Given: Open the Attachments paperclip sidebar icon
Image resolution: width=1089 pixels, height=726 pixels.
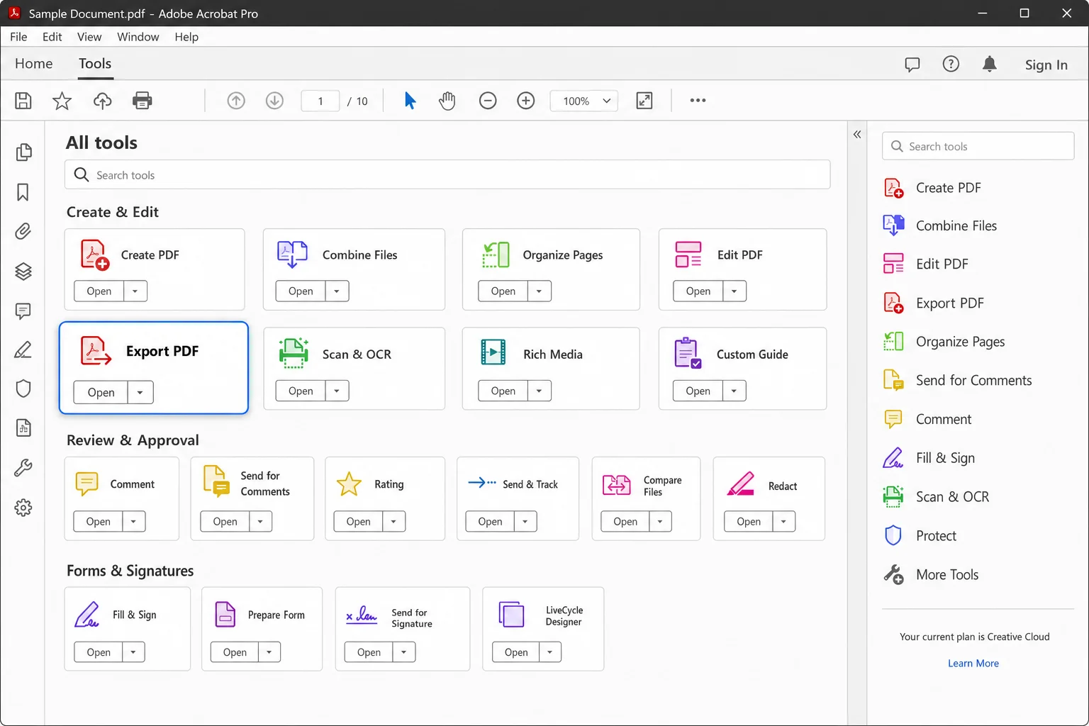Looking at the screenshot, I should coord(23,232).
